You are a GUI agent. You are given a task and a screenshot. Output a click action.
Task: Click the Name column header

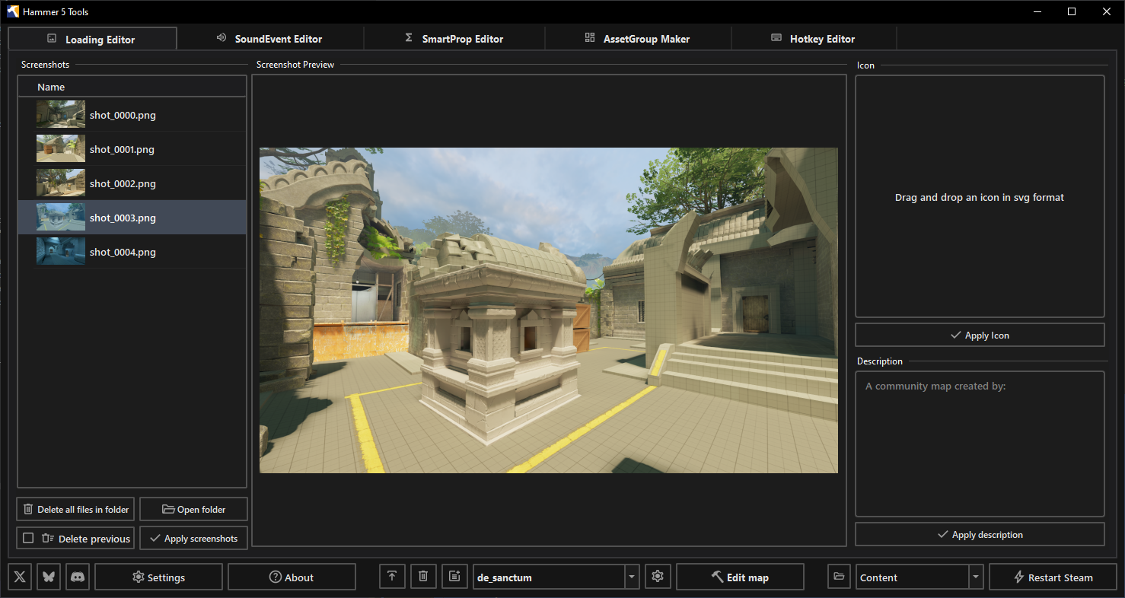coord(132,87)
